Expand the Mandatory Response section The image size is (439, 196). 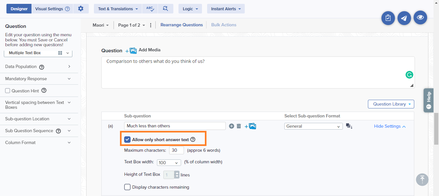(38, 79)
